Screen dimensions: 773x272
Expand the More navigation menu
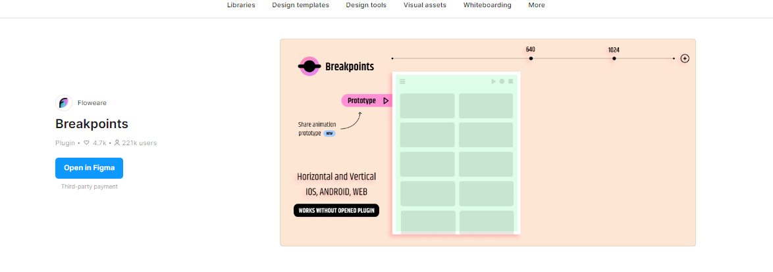pos(537,5)
